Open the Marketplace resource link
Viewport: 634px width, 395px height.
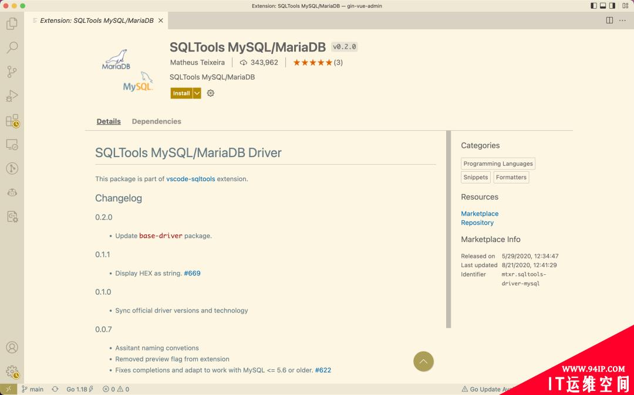click(480, 213)
